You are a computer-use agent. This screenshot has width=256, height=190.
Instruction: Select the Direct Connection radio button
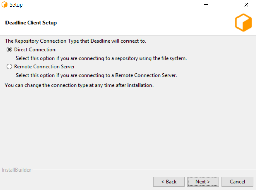coord(9,50)
